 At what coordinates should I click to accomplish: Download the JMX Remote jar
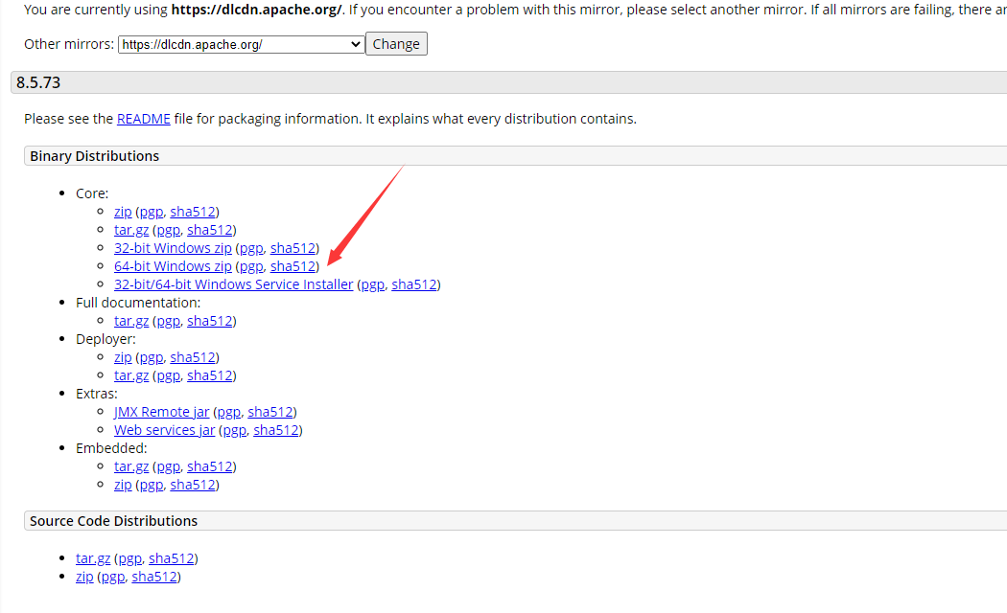162,412
